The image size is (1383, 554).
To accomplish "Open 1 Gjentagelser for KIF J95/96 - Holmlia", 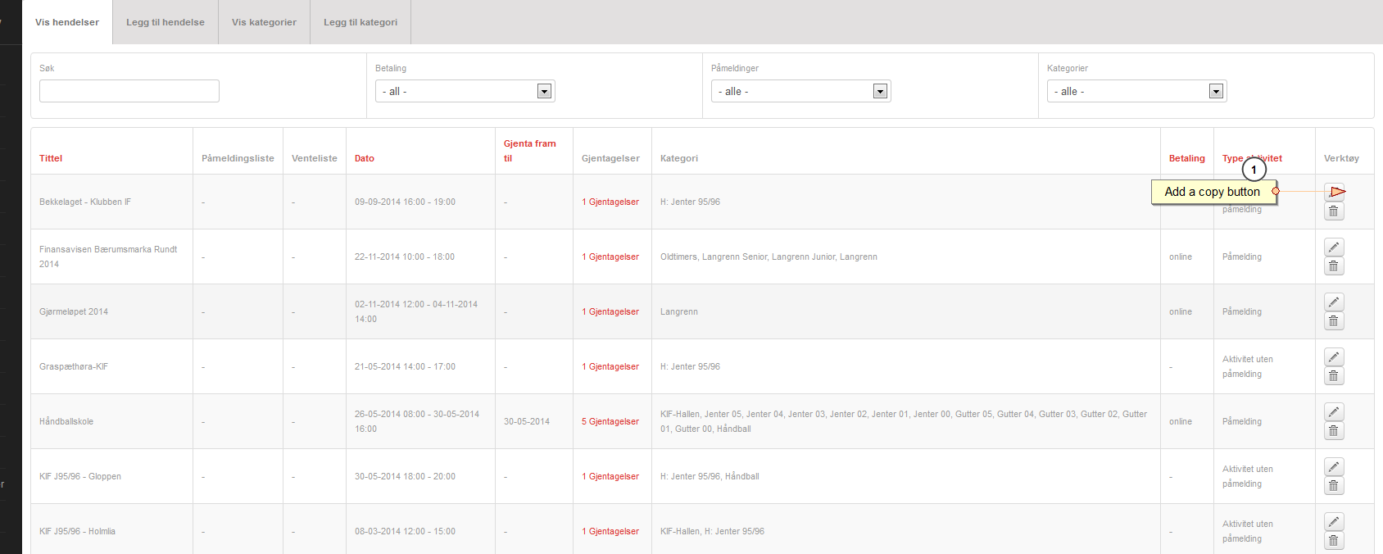I will point(610,531).
